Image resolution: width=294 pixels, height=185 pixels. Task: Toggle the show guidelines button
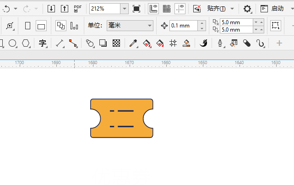pos(180,9)
